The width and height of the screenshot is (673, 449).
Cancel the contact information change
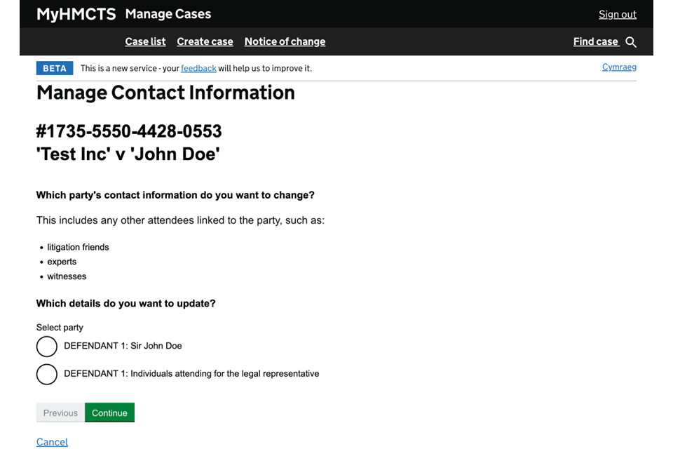point(52,442)
